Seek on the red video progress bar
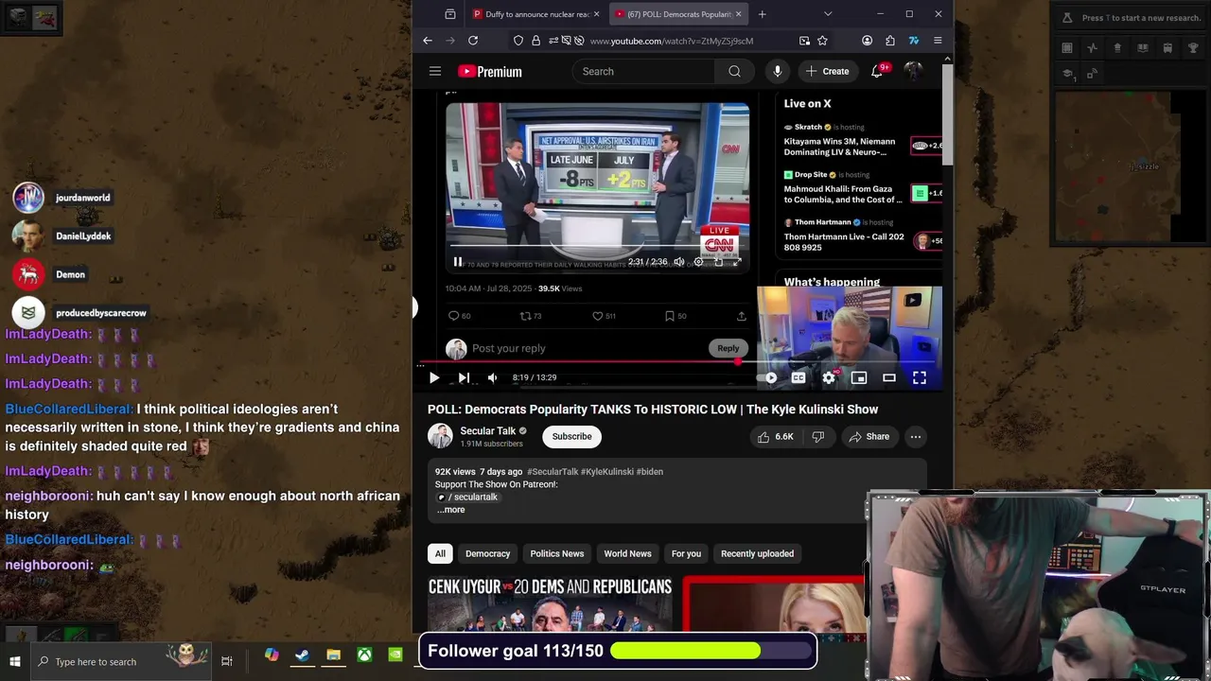This screenshot has width=1211, height=681. coord(676,362)
